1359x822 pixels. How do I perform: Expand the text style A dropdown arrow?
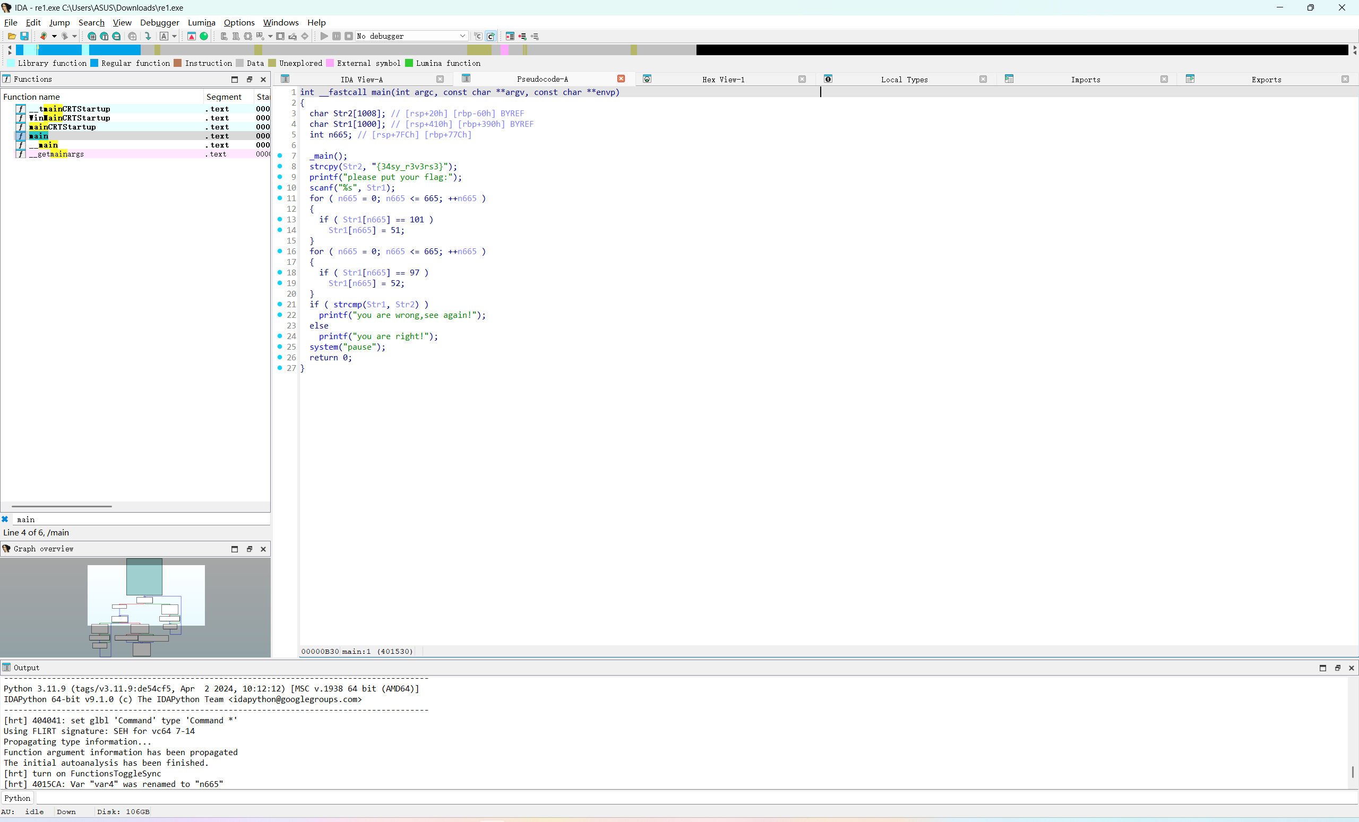174,37
